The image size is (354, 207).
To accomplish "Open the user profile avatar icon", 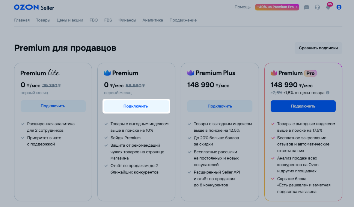I will tap(339, 7).
